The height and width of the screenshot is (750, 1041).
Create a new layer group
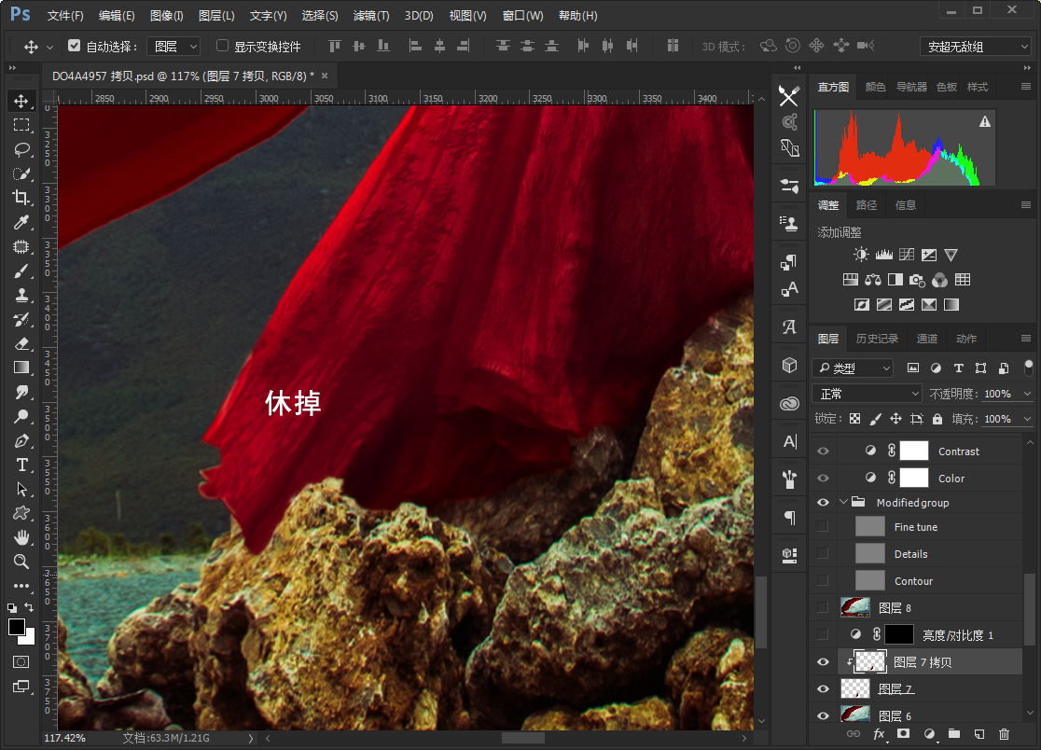coord(954,734)
